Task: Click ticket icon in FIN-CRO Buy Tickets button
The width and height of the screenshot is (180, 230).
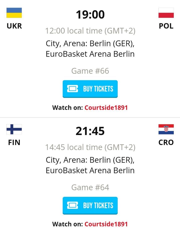Action: (x=72, y=205)
